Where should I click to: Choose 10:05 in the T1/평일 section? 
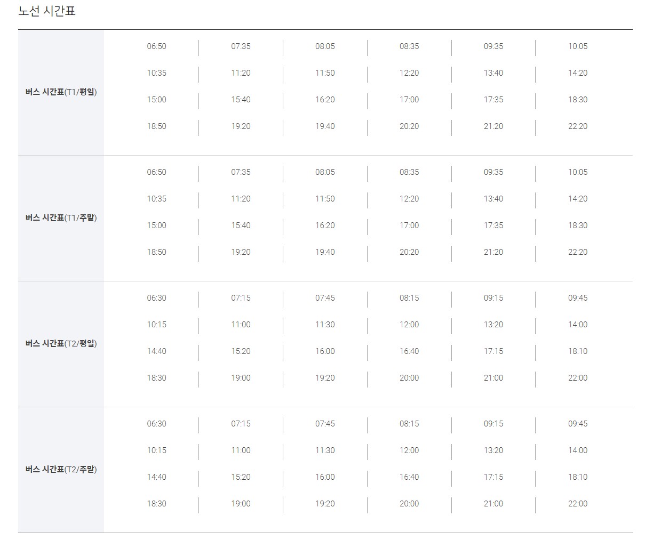pyautogui.click(x=578, y=46)
